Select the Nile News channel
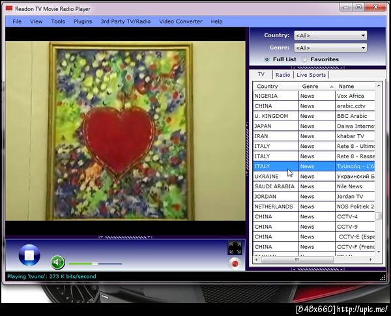This screenshot has width=391, height=316. 313,186
